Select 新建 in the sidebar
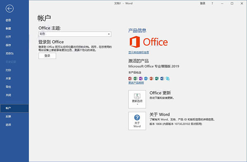The image size is (247, 162). pos(8,28)
